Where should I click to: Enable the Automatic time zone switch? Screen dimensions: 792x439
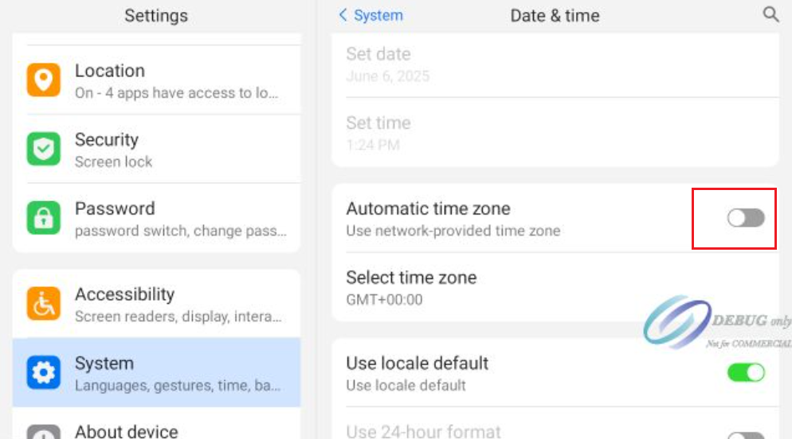coord(746,218)
